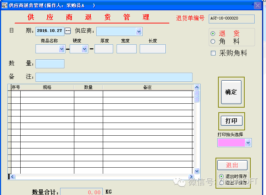Expand the 商品名称 combo box
Image resolution: width=266 pixels, height=195 pixels.
point(61,49)
